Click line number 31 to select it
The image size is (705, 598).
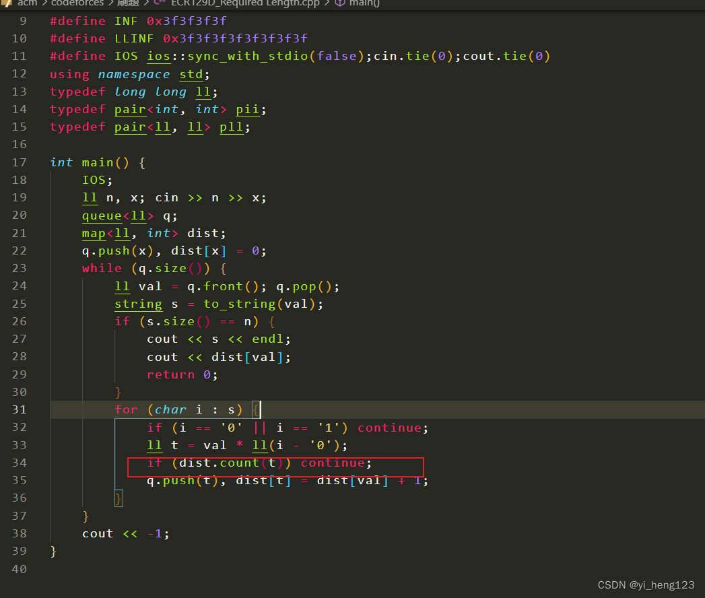(x=20, y=409)
